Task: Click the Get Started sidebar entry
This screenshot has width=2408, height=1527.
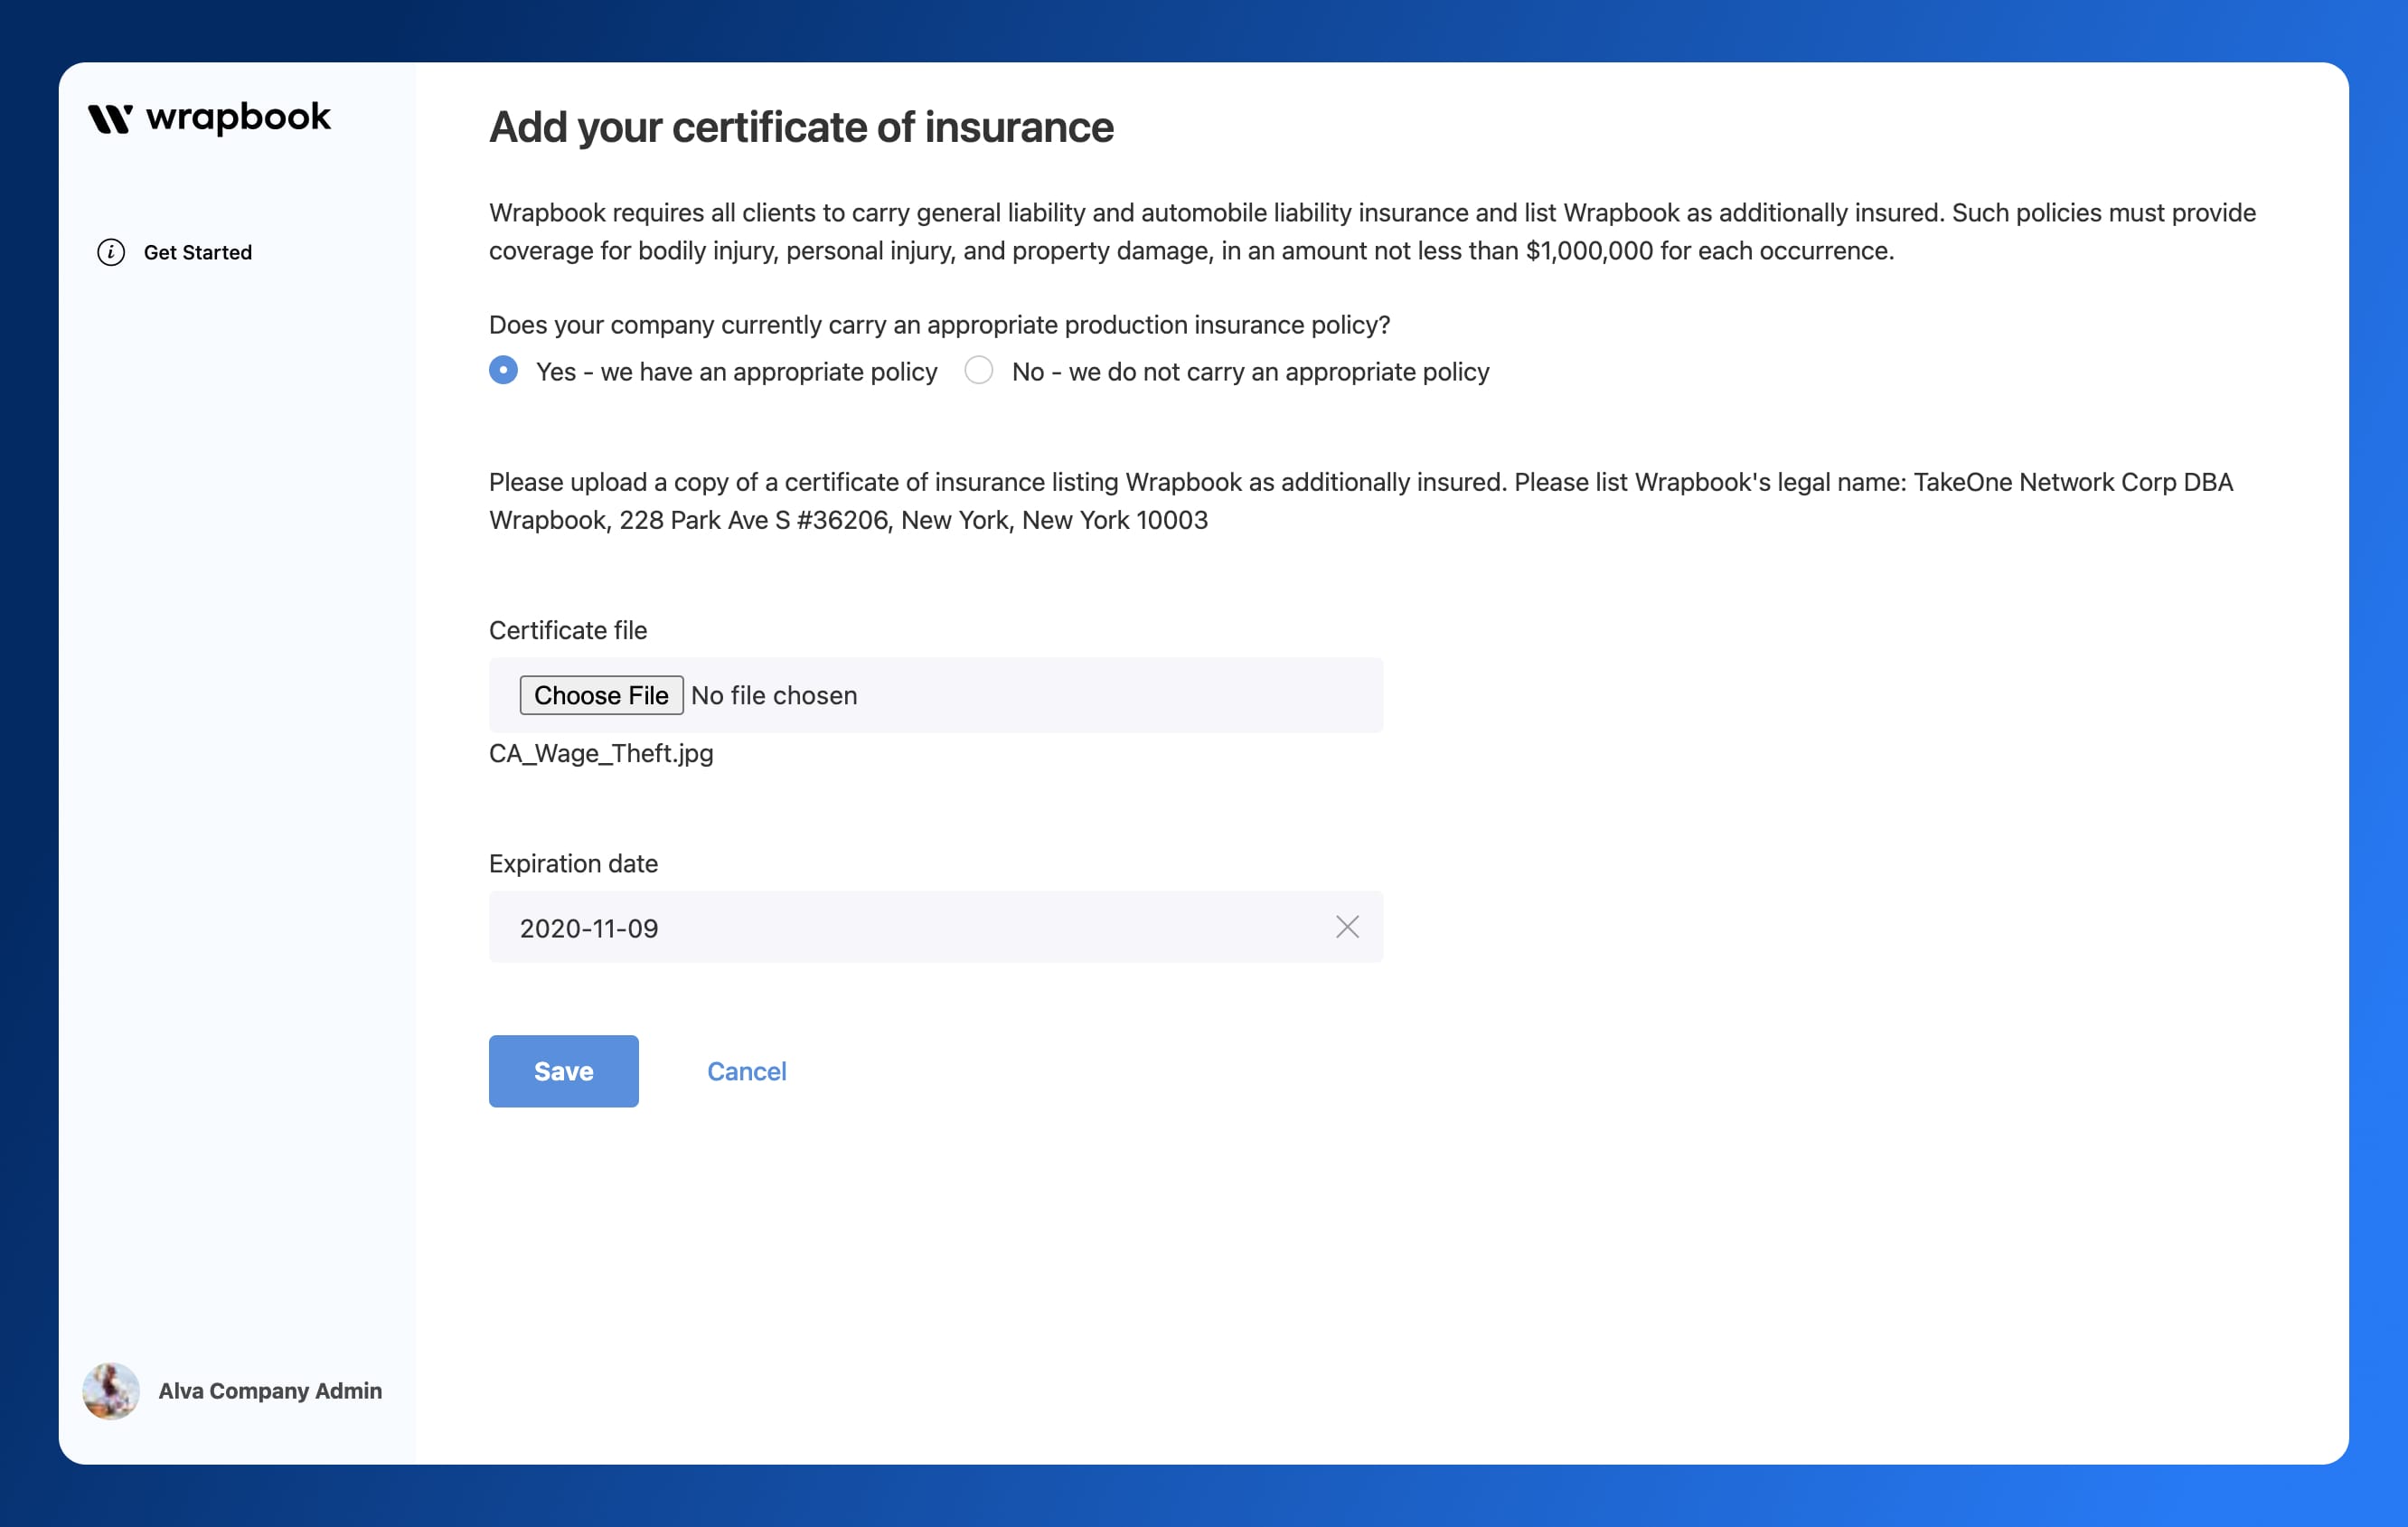Action: click(198, 252)
